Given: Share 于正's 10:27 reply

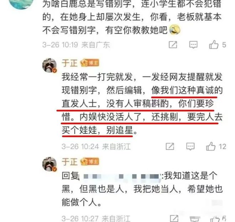Looking at the screenshot, I should click(174, 218).
